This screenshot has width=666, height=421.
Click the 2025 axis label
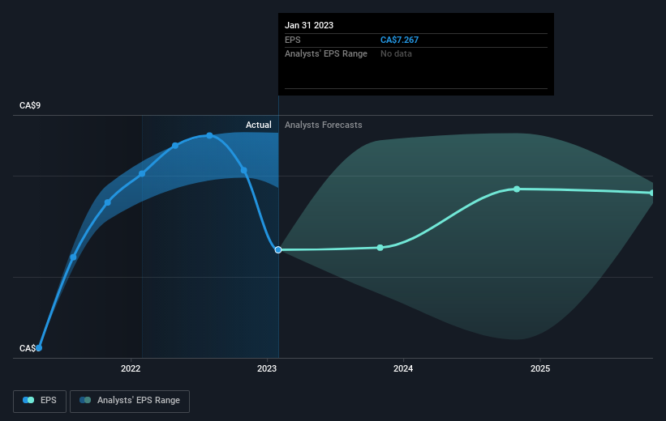tap(539, 368)
